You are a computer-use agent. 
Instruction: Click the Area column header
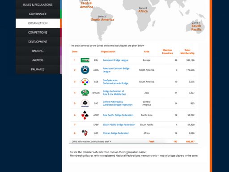click(x=147, y=52)
